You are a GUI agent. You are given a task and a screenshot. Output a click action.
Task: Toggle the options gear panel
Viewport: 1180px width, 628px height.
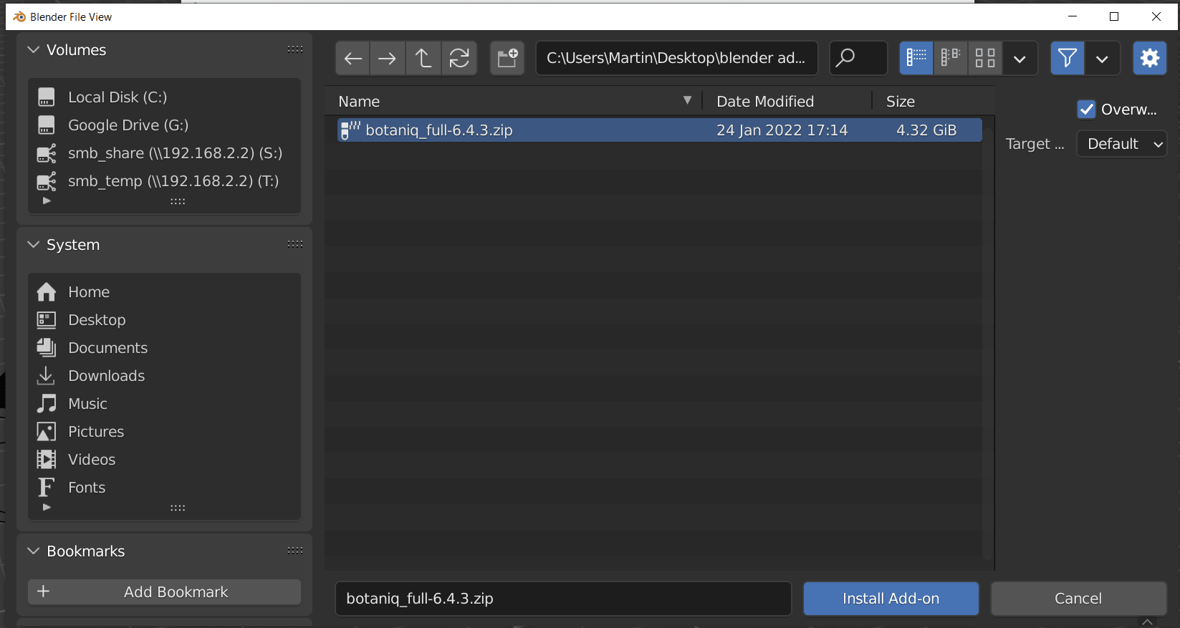pos(1150,58)
